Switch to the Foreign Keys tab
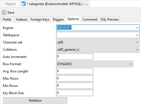Screen dimensions: 141x105 (x=40, y=19)
